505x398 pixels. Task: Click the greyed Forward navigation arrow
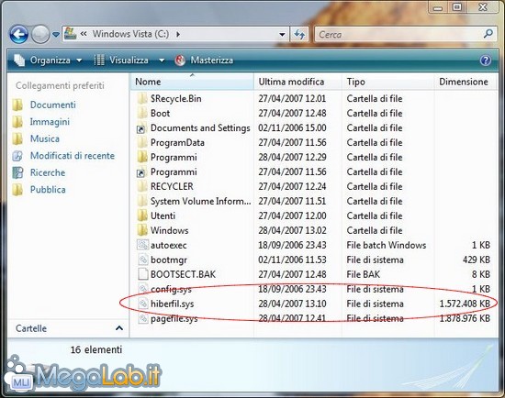coord(40,34)
